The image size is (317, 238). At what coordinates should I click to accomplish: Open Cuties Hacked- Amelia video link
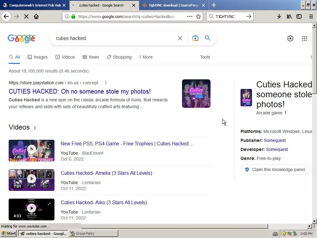coord(106,173)
